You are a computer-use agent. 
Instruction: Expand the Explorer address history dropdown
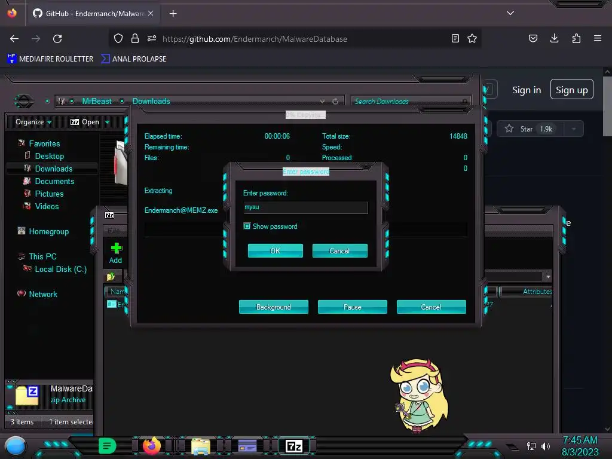(322, 102)
